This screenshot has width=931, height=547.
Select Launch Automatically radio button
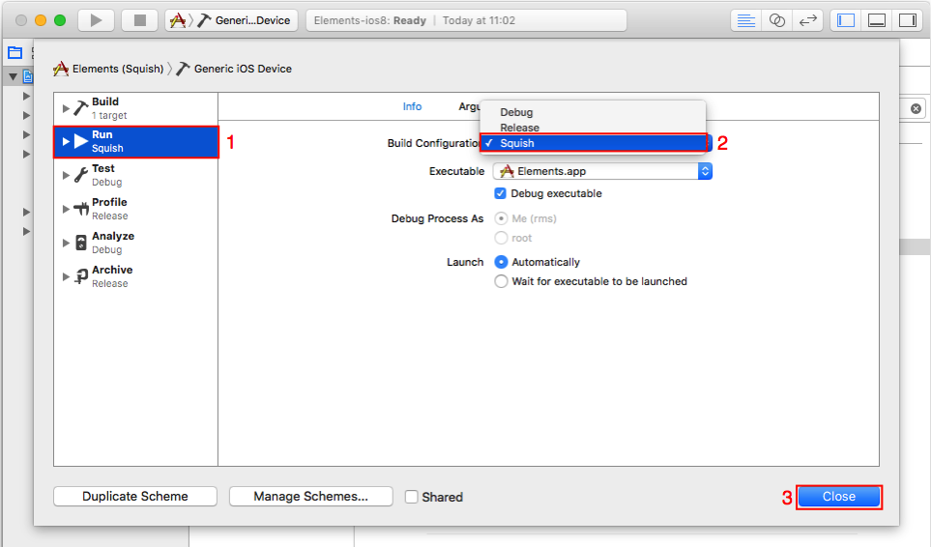pos(501,262)
